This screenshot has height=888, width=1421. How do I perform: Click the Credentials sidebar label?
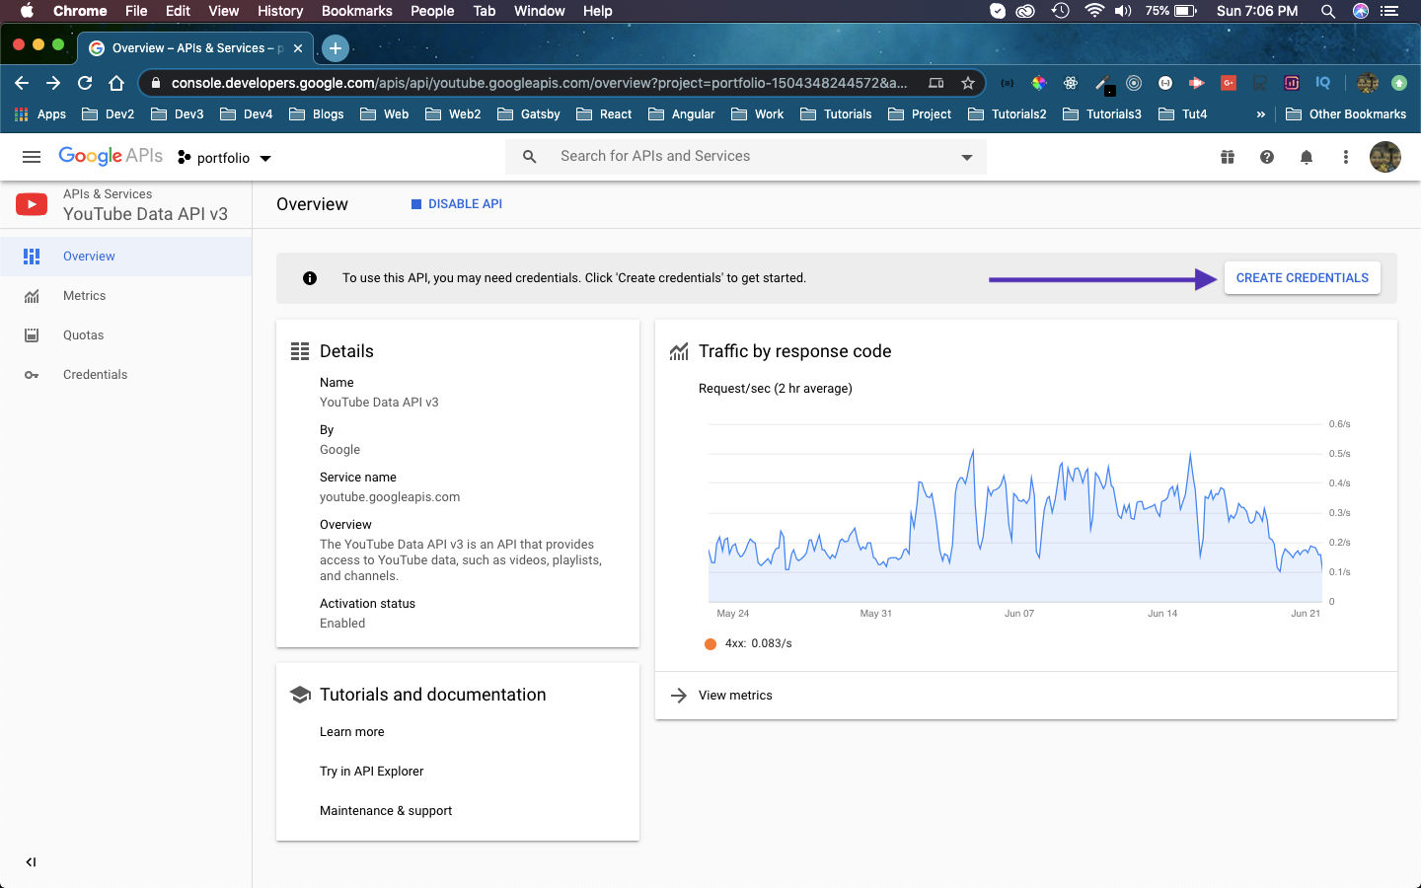point(96,375)
